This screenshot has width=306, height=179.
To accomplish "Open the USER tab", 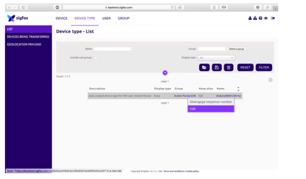I will pos(106,18).
